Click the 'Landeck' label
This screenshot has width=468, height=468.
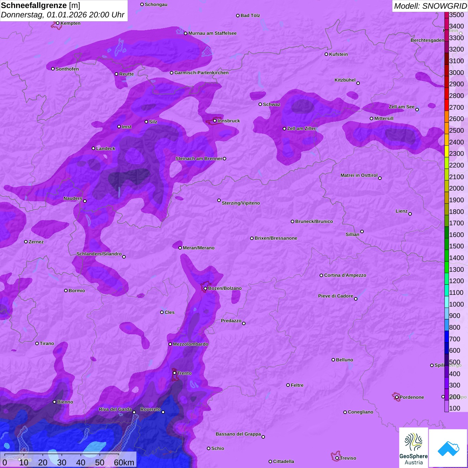tap(106, 148)
